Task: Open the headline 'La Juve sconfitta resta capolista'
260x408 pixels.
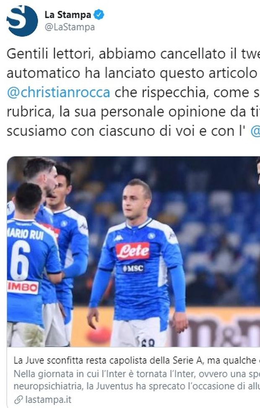Action: click(137, 360)
